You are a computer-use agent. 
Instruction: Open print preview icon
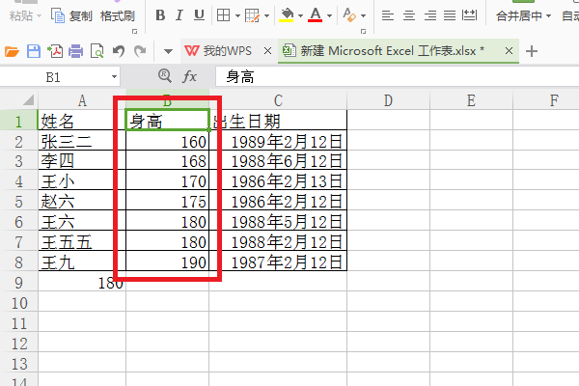(97, 51)
